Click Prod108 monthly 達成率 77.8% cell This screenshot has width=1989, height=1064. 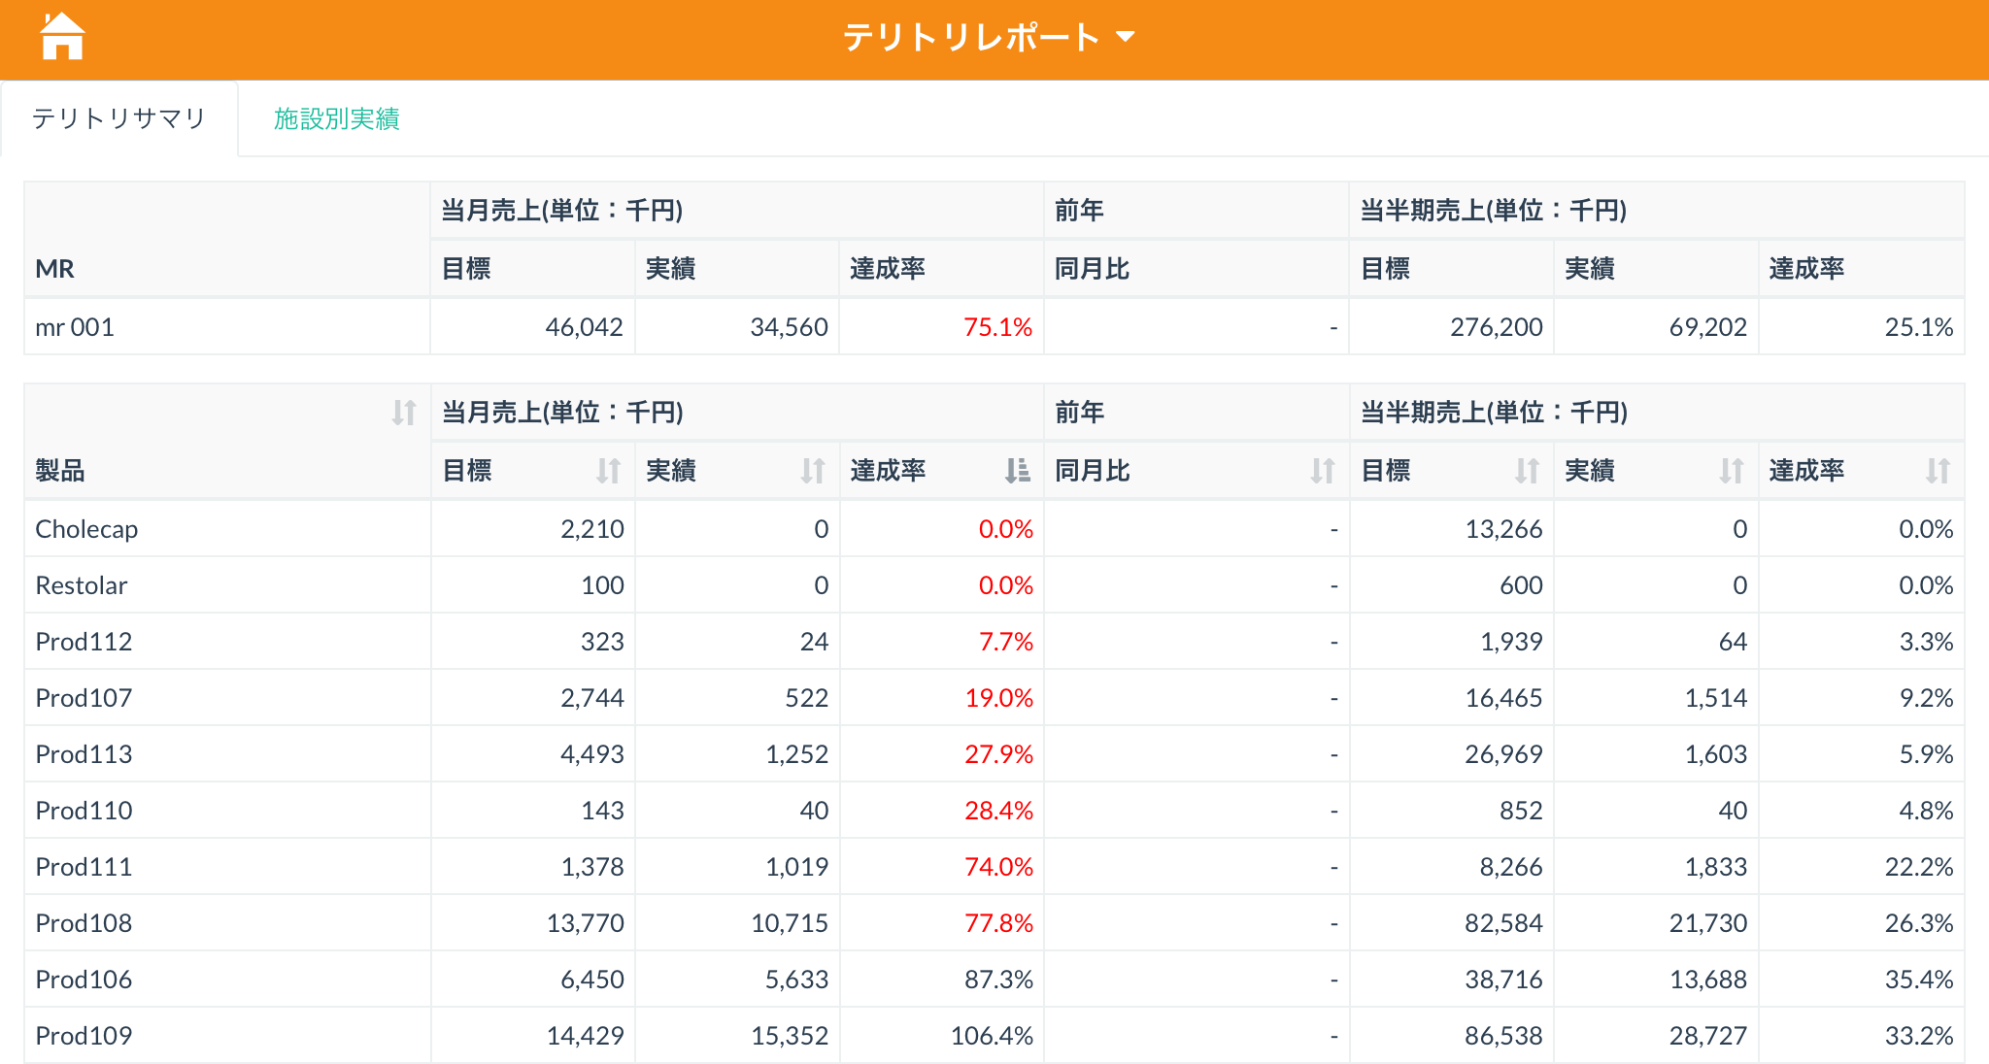click(997, 923)
